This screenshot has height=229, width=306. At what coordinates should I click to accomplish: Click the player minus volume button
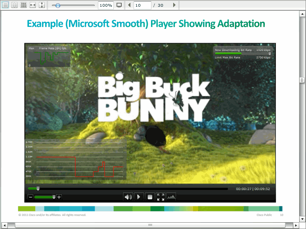tap(31, 197)
